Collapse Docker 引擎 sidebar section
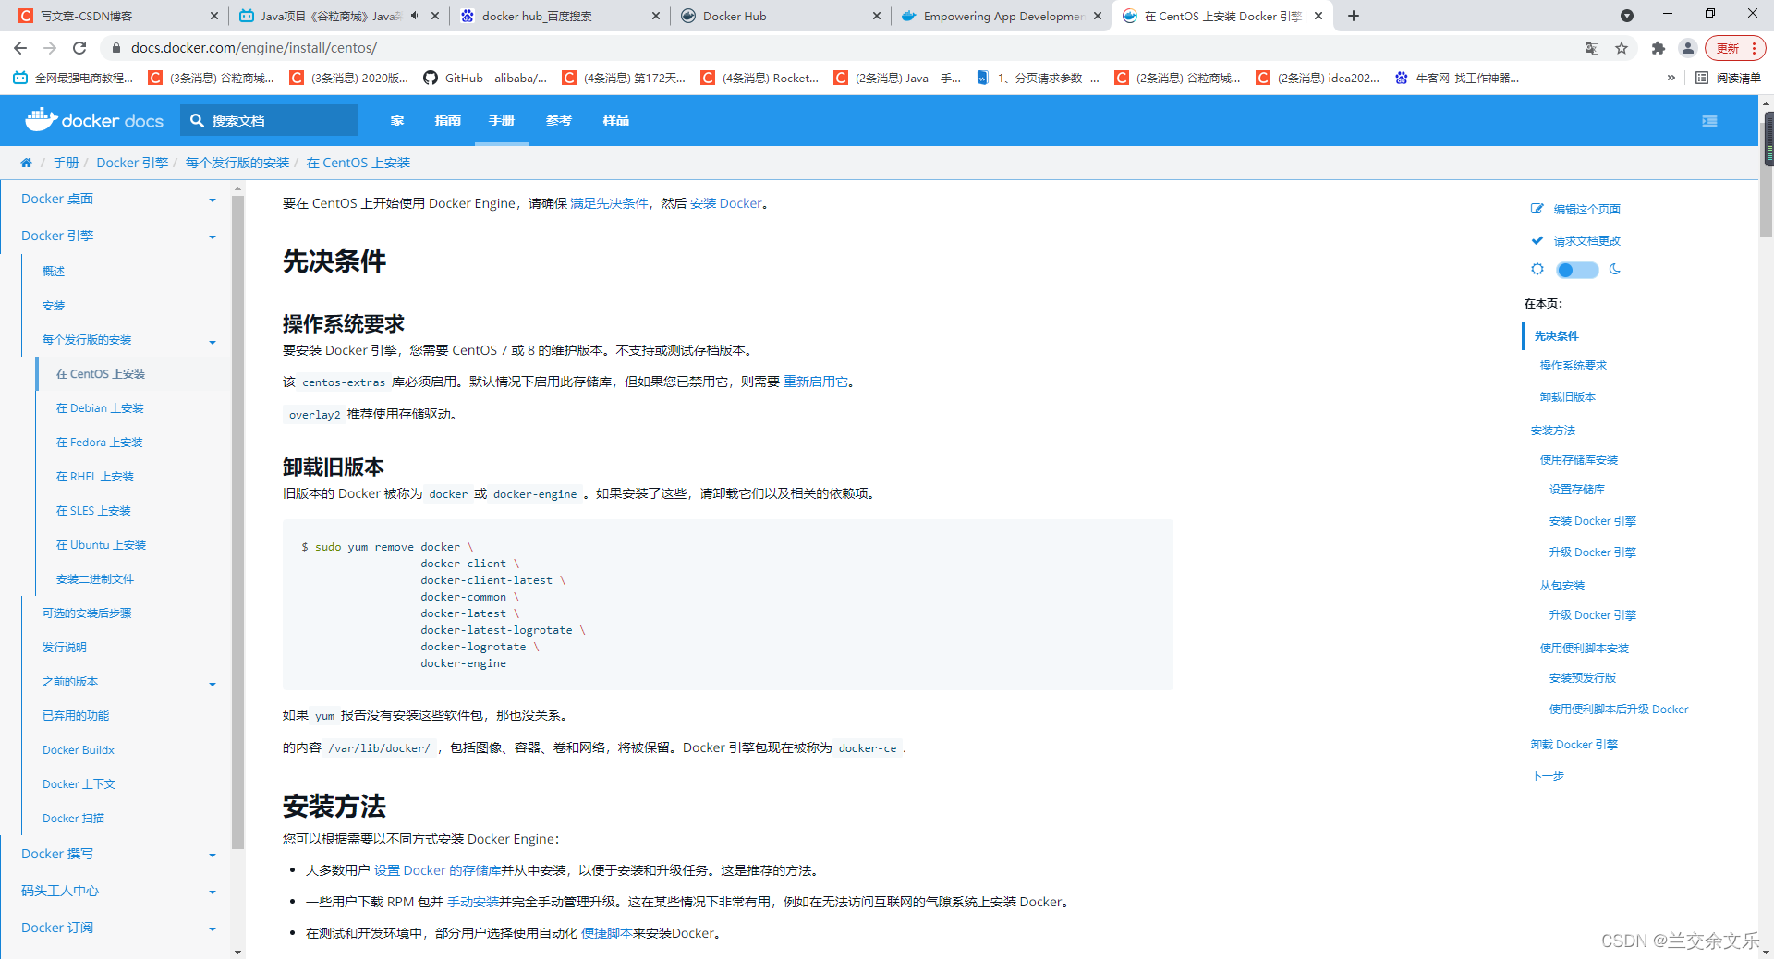This screenshot has height=959, width=1774. click(x=213, y=237)
